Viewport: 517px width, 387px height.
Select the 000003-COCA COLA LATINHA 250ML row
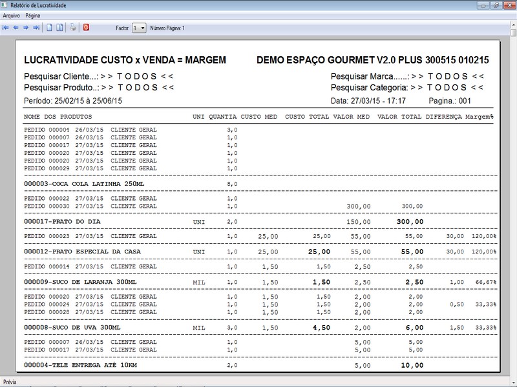pos(84,184)
